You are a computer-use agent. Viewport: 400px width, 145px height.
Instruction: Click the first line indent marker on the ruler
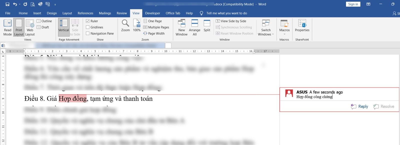pos(24,50)
